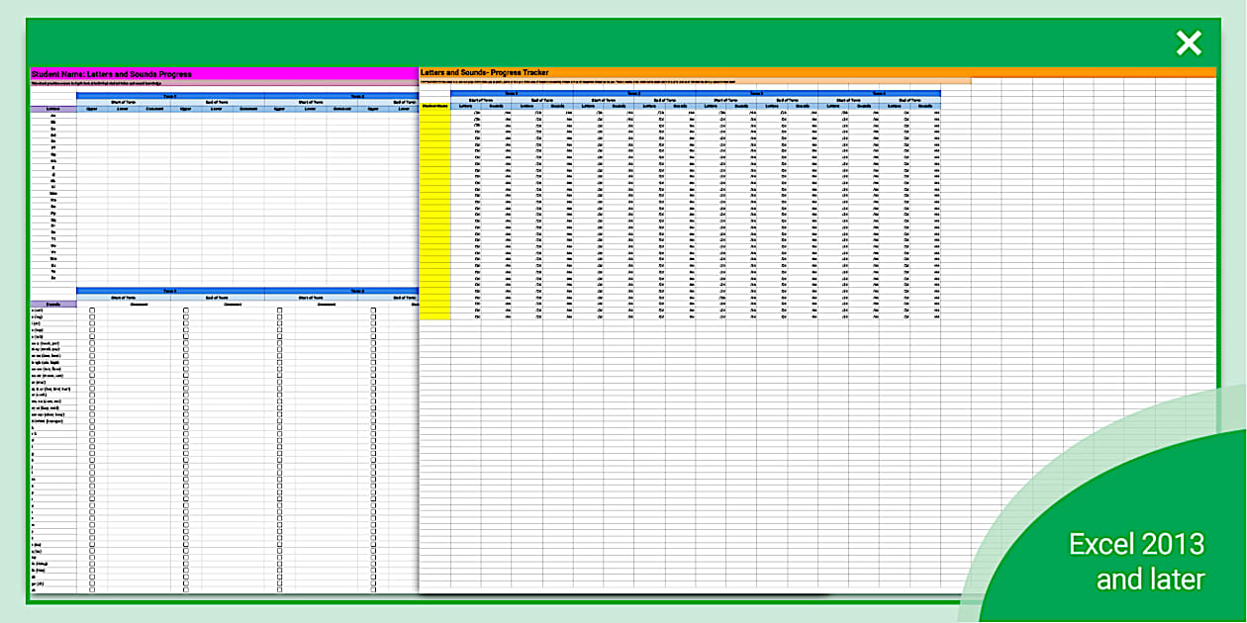Select the blue 'Term 1' header on the tracker sheet
This screenshot has height=623, width=1247.
pos(511,93)
